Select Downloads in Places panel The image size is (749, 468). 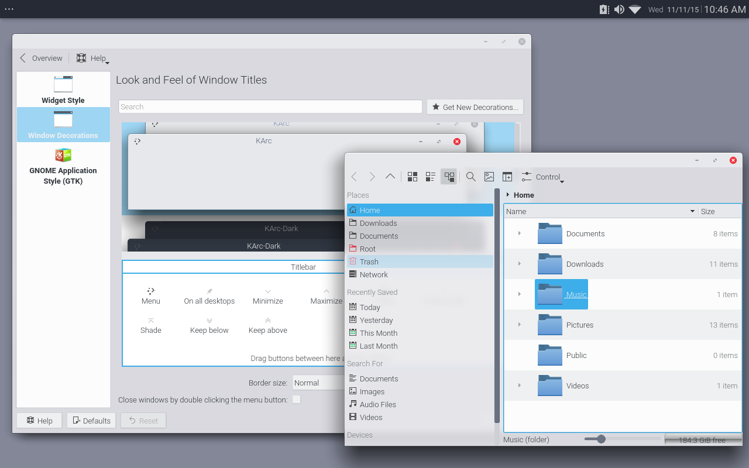click(420, 223)
